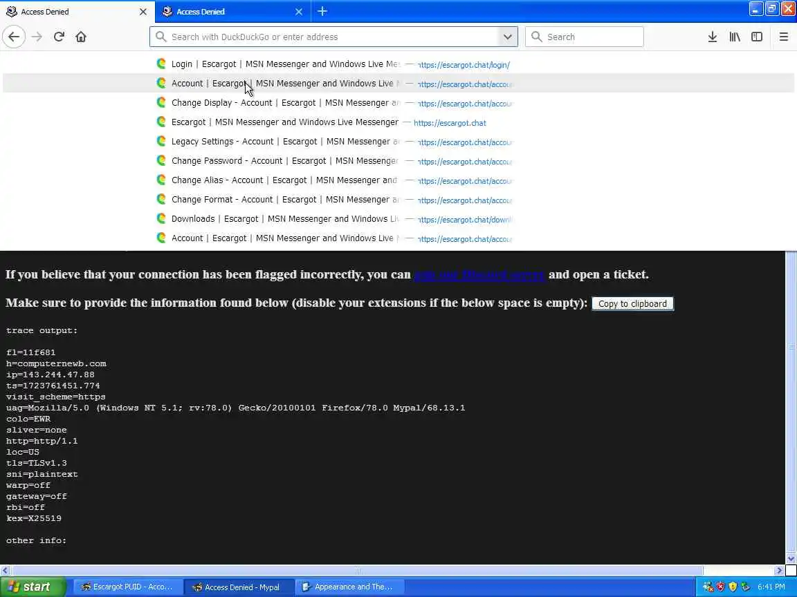Close the second Access Denied tab
Screen dimensions: 797x597
(299, 11)
